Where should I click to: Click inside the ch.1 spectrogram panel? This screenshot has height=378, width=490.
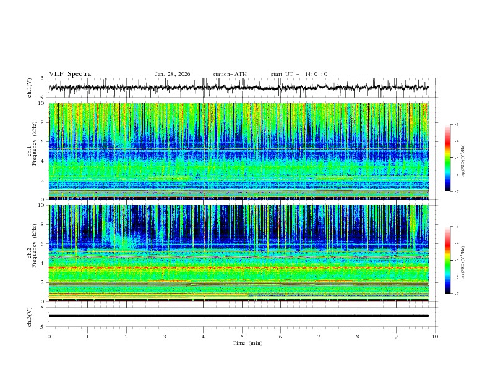point(238,151)
